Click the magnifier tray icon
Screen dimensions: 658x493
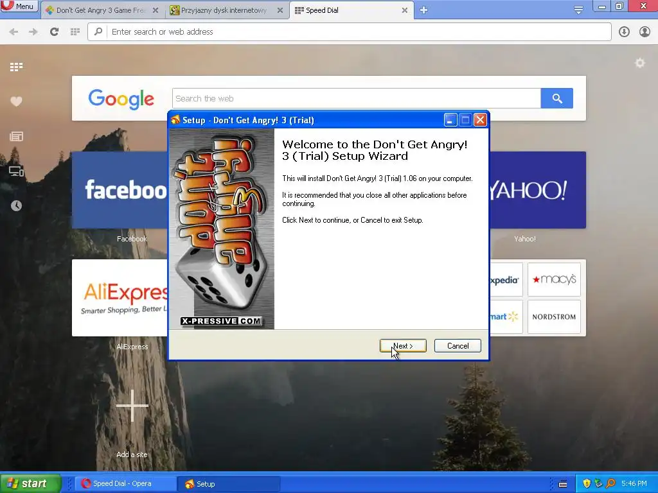point(610,484)
